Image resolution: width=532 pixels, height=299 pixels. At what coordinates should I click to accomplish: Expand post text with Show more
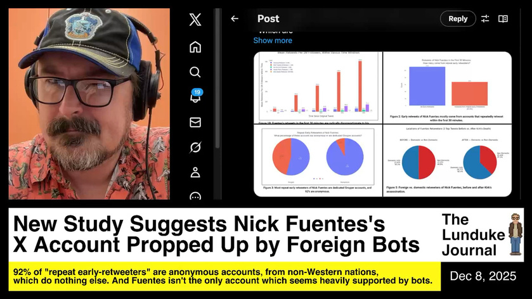click(273, 41)
